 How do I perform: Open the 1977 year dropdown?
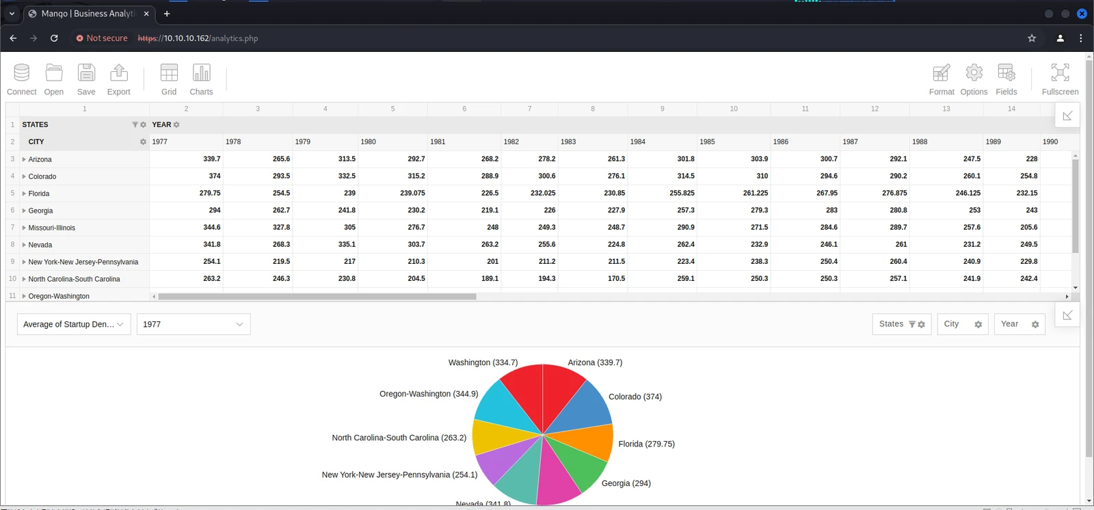[194, 324]
